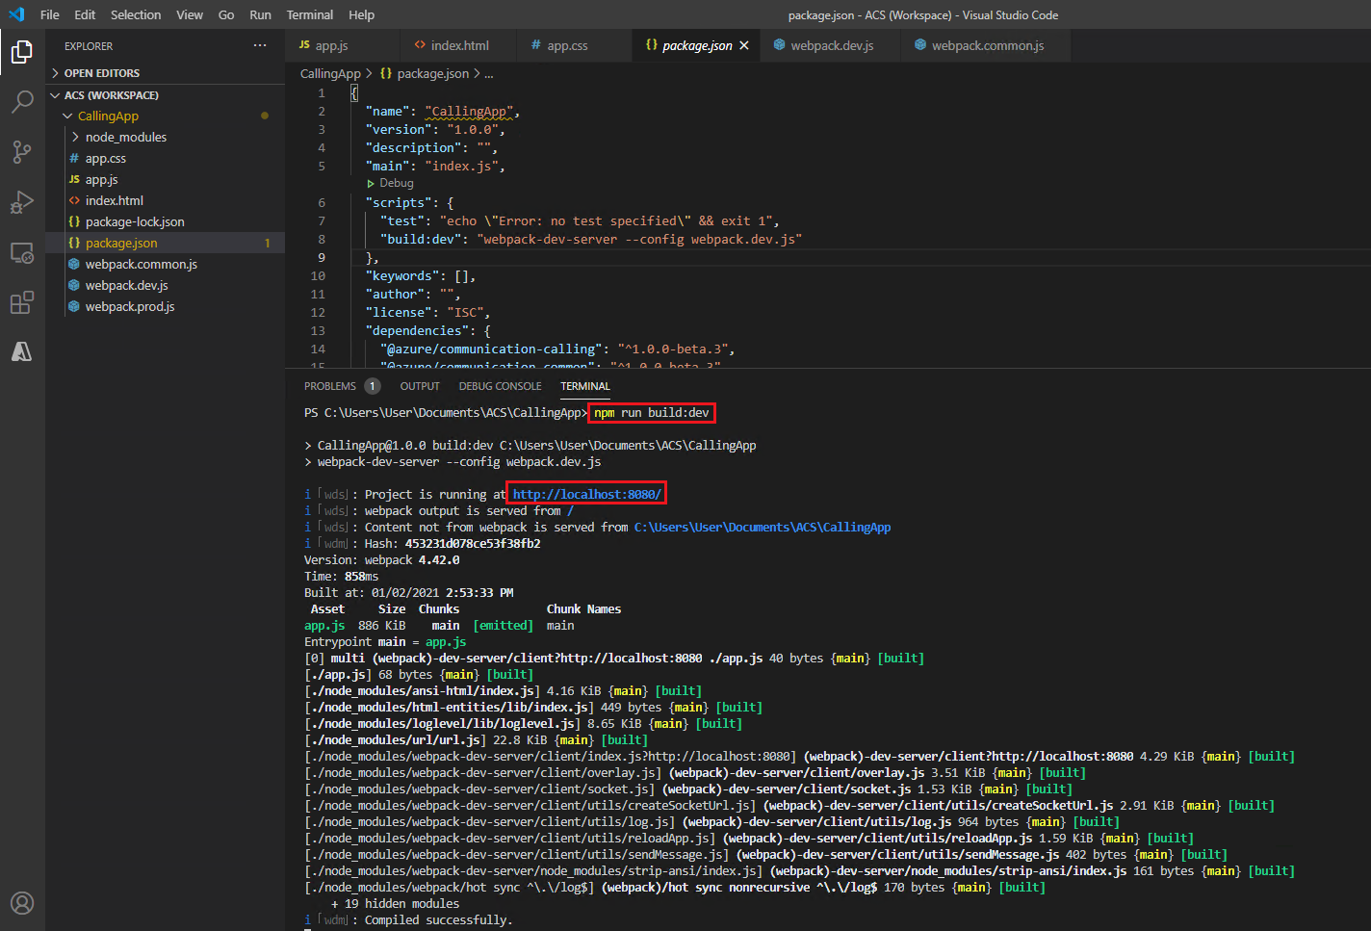
Task: Open the localhost:8080 link in terminal
Action: tap(586, 494)
